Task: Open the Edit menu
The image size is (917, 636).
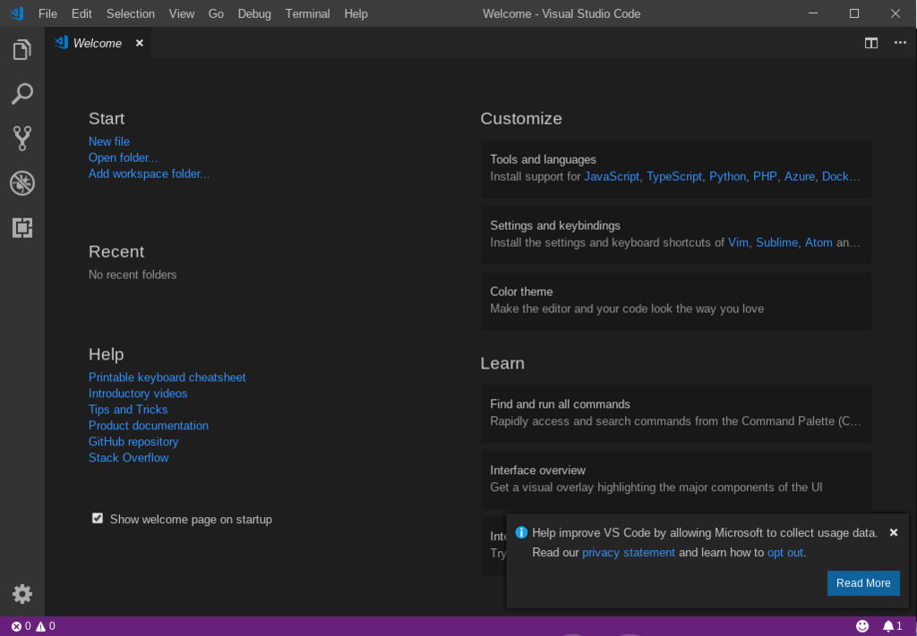Action: (x=81, y=13)
